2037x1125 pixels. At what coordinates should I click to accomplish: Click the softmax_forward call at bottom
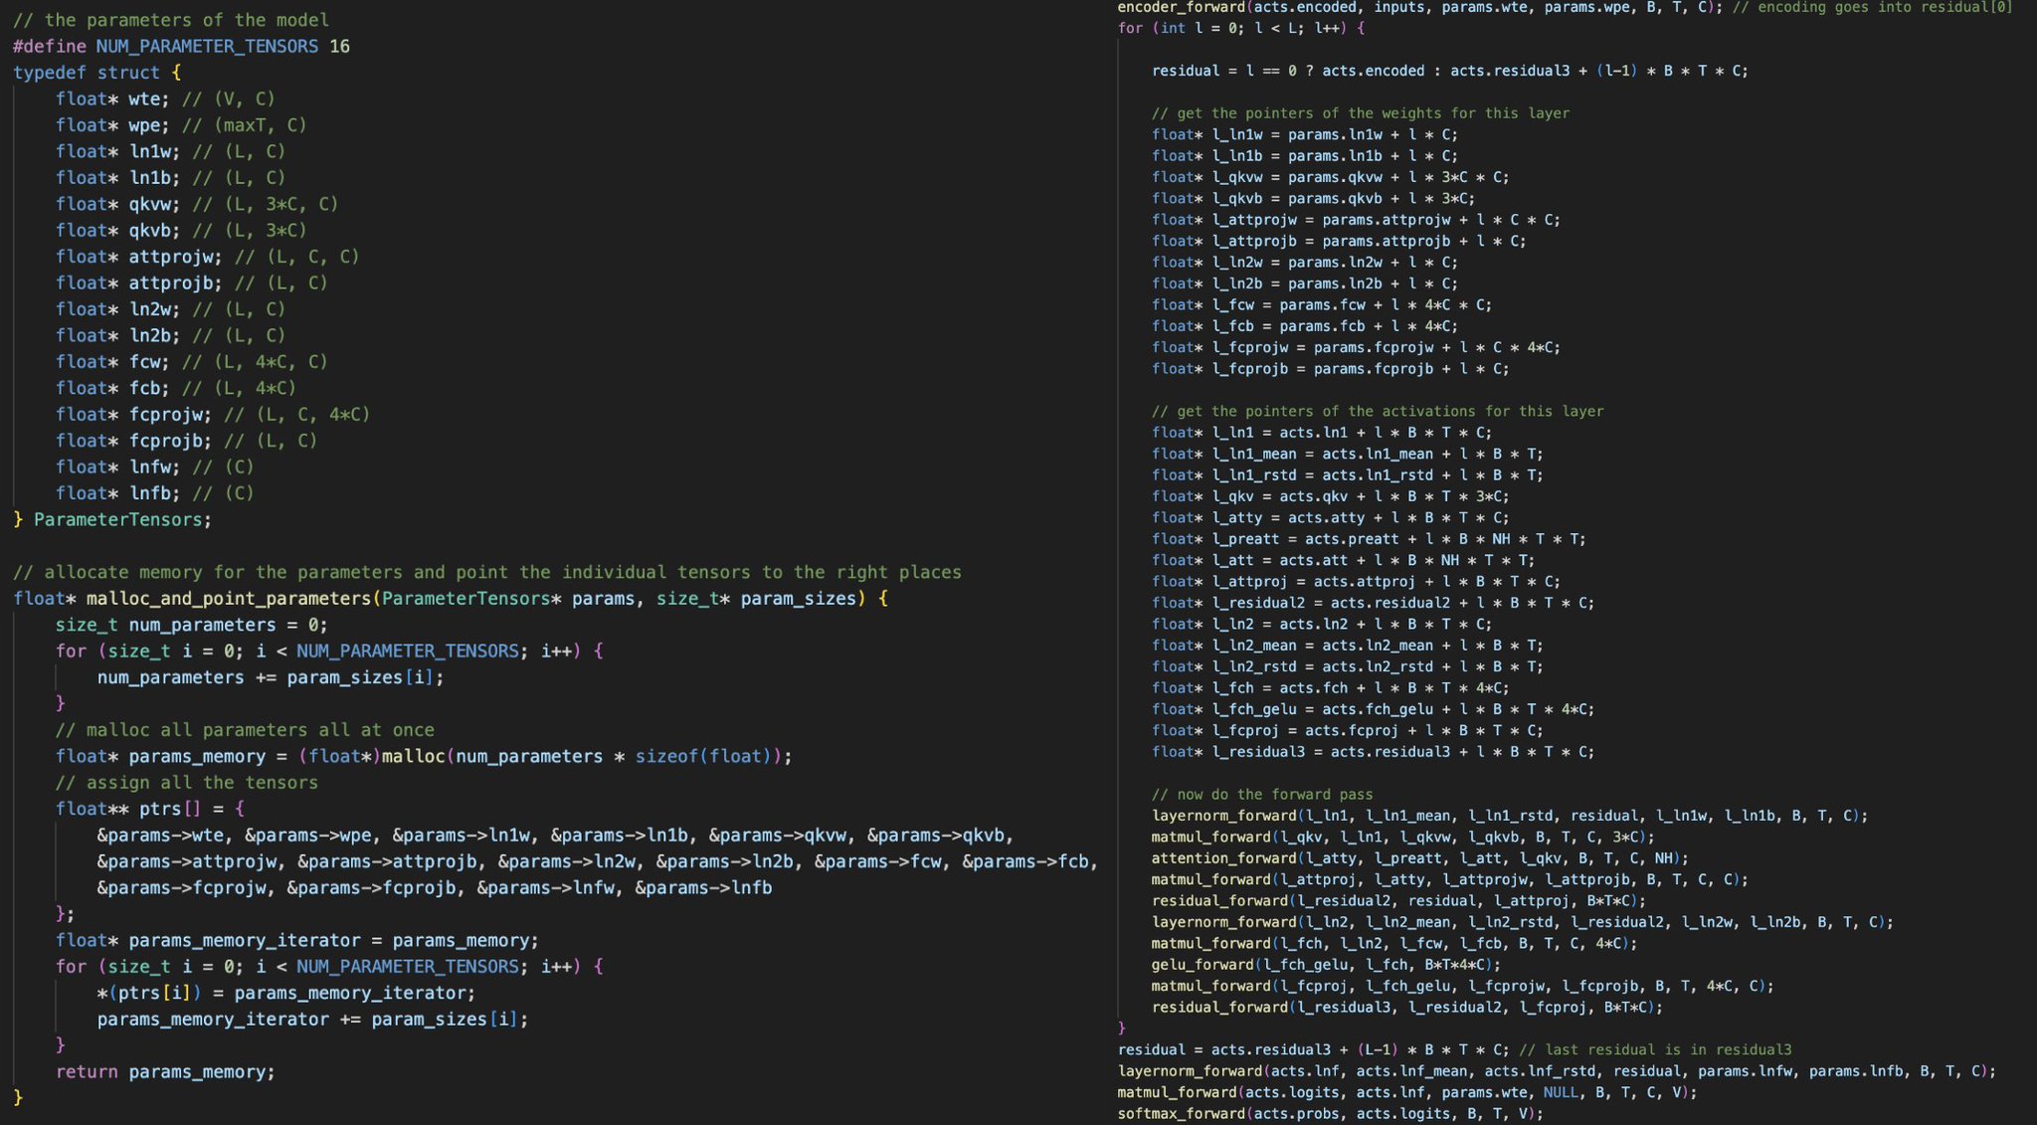point(1331,1114)
